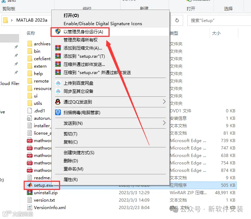Click the folder icon in the address bar
The height and width of the screenshot is (219, 251).
[x=5, y=20]
